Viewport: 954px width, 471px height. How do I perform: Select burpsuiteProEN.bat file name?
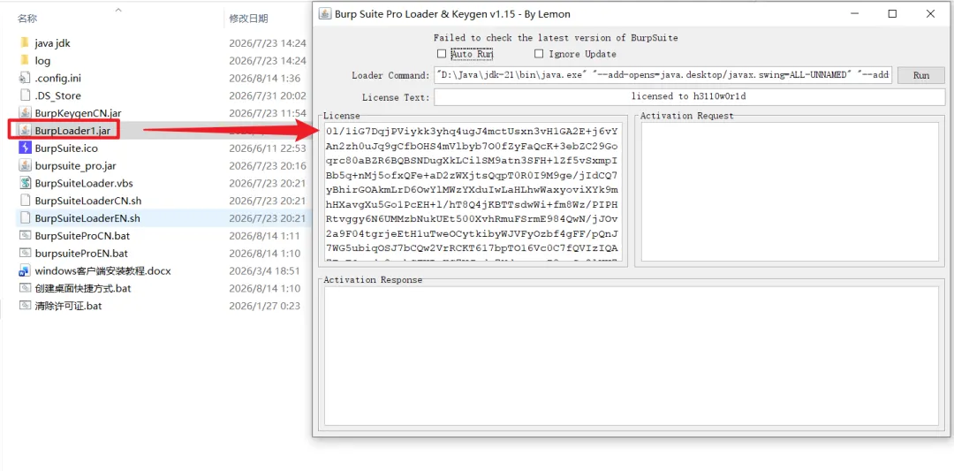coord(81,253)
